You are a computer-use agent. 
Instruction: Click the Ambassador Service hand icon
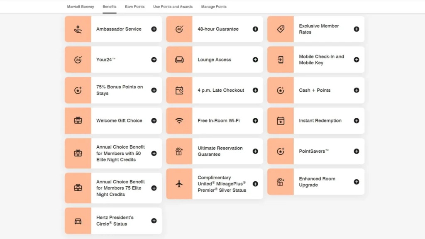(x=78, y=29)
